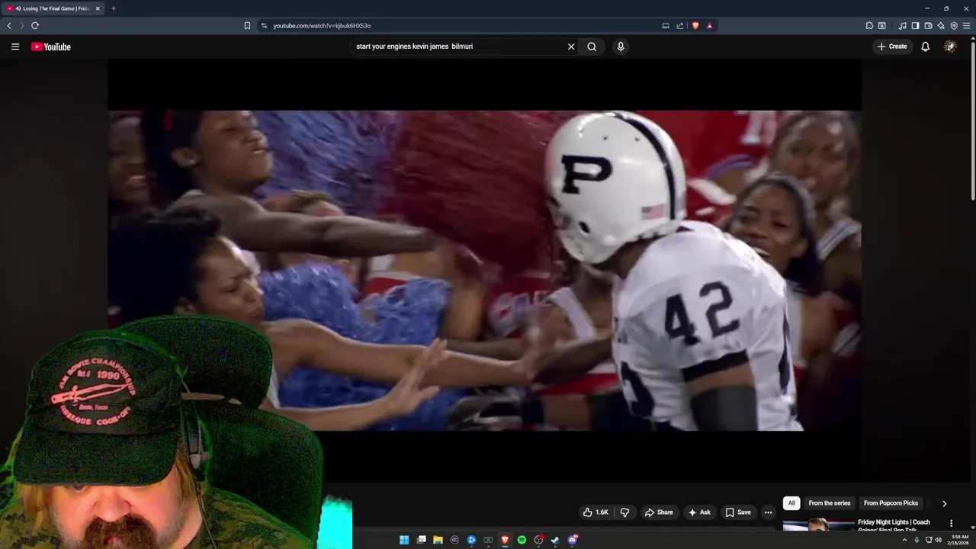
Task: Open the Create menu on YouTube
Action: click(892, 47)
